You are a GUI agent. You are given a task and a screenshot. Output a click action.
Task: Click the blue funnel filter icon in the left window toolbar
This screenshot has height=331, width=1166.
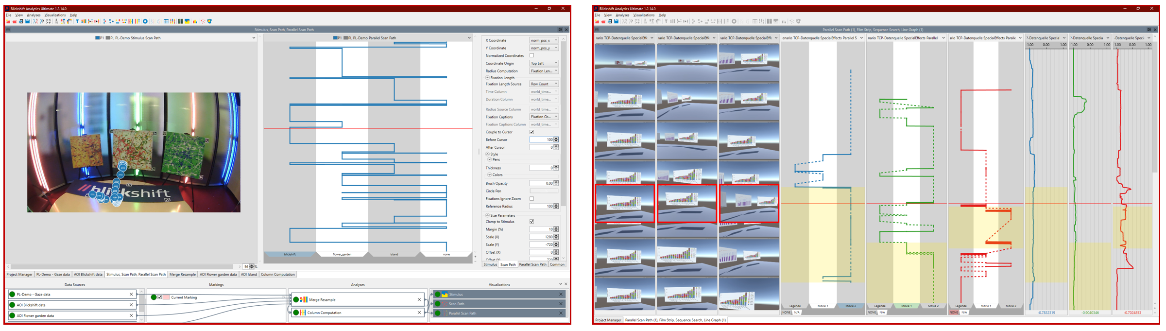pyautogui.click(x=77, y=21)
